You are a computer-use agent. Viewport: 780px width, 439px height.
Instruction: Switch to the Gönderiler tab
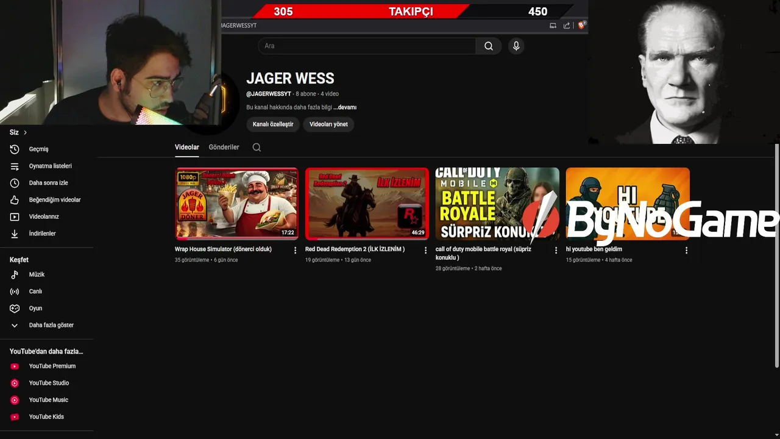click(x=224, y=147)
